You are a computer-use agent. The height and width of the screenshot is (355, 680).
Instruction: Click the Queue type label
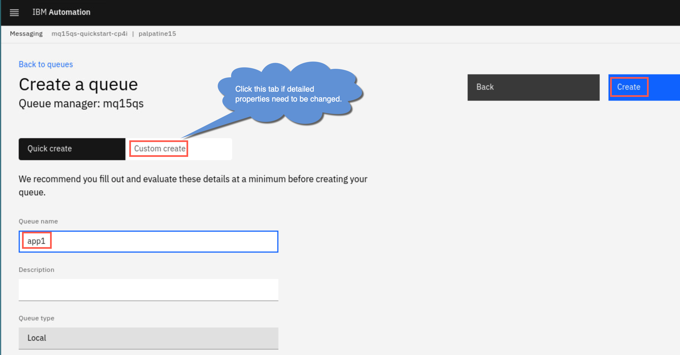click(37, 318)
